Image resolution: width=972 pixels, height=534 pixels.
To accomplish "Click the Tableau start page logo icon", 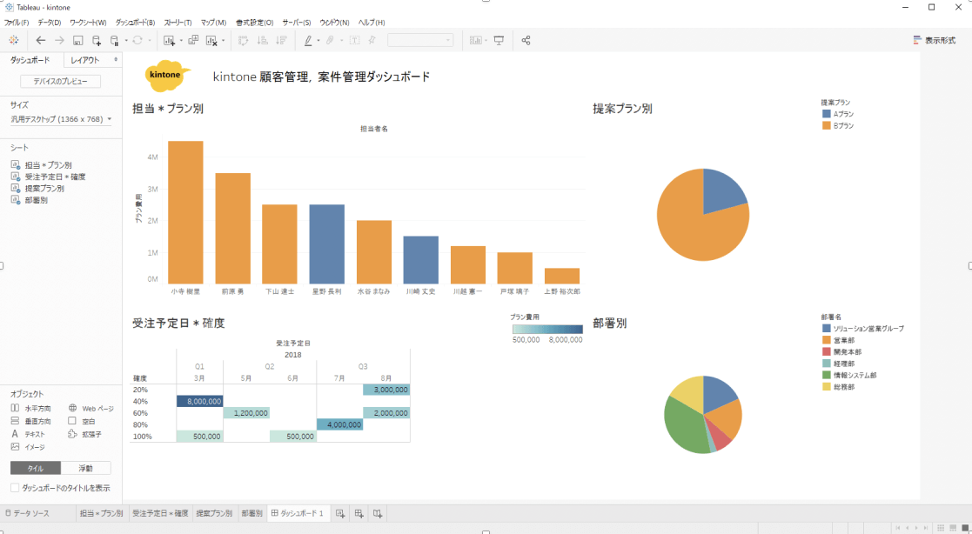I will pyautogui.click(x=13, y=40).
